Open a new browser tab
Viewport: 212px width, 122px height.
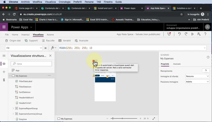201,8
